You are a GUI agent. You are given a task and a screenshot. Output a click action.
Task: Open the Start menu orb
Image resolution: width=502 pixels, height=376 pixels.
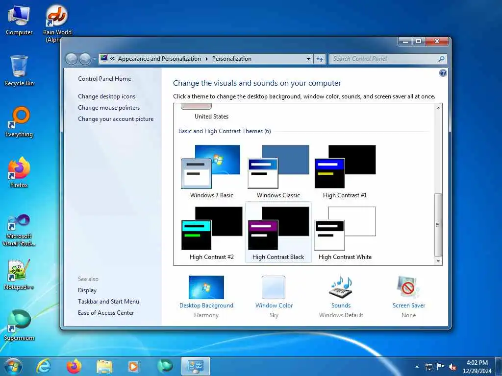pos(13,366)
